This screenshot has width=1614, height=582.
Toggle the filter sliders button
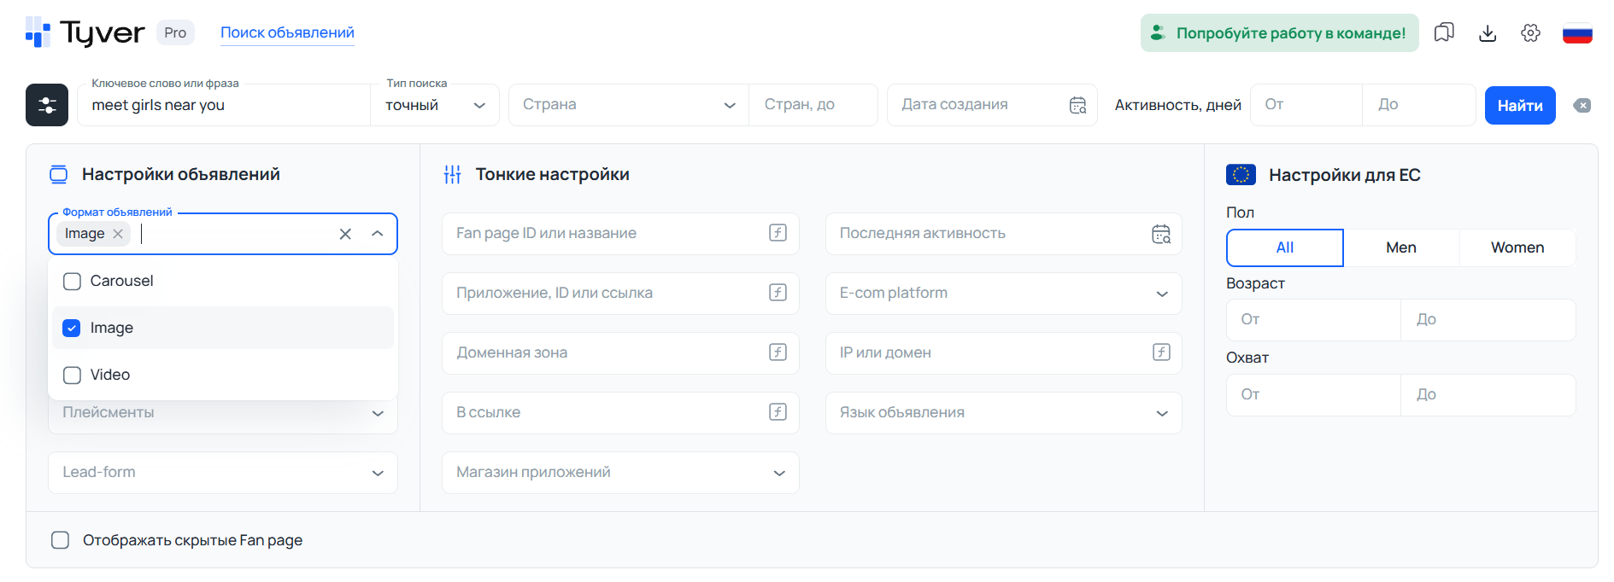(47, 105)
